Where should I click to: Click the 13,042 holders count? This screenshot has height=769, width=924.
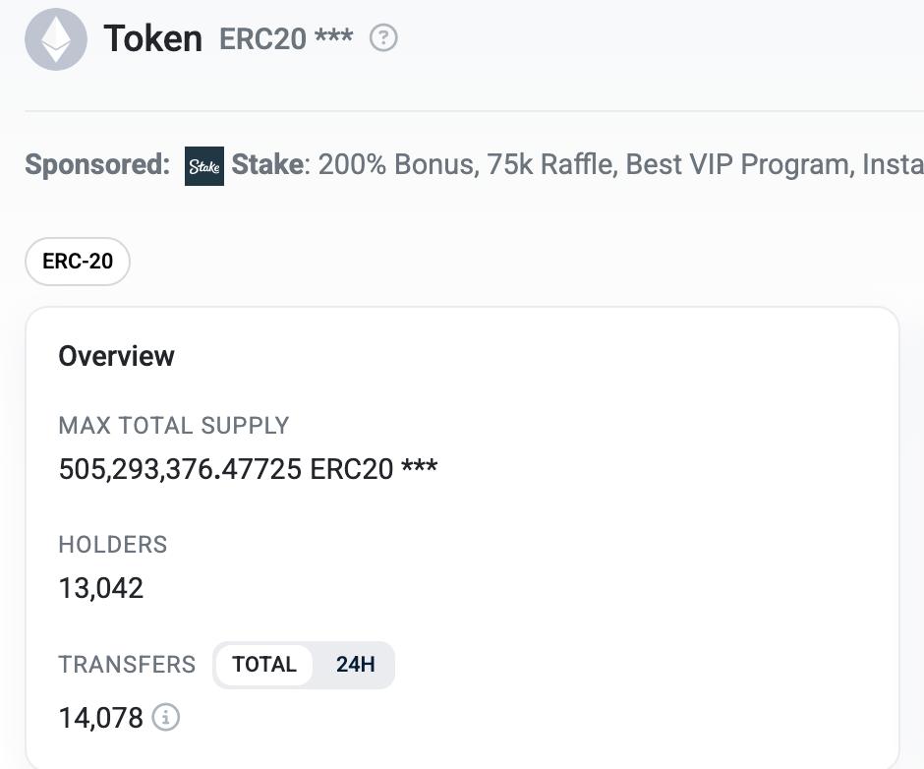pos(101,588)
